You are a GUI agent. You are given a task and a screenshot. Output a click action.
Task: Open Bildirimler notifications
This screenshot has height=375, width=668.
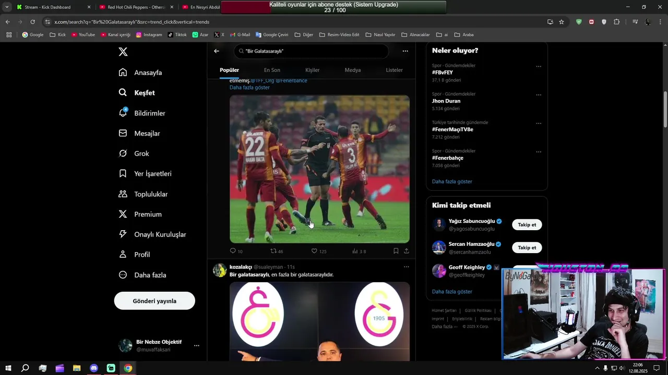142,113
